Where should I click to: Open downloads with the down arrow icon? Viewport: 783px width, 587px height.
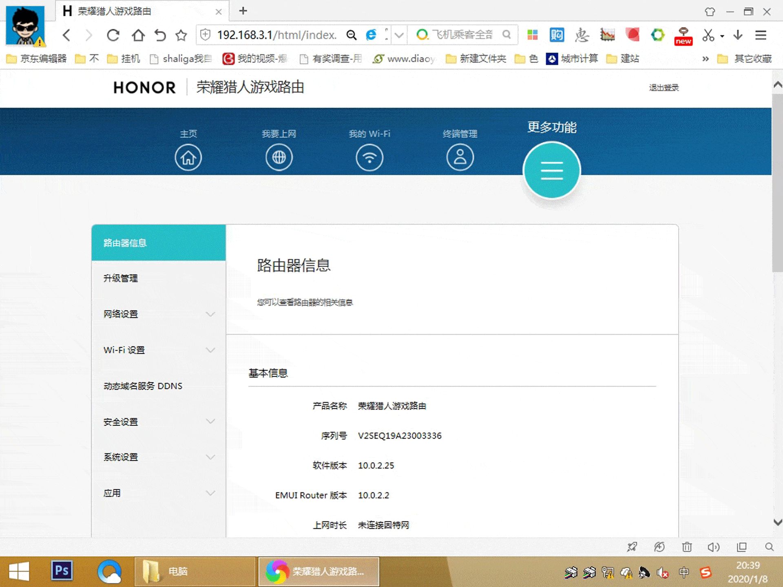coord(738,35)
